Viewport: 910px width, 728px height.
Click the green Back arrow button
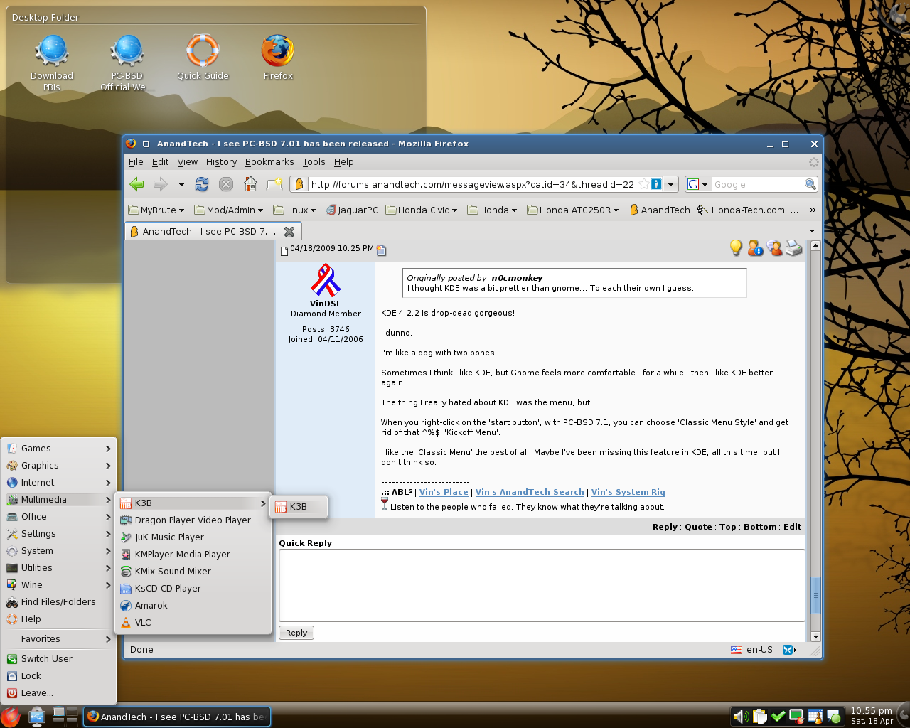click(136, 184)
